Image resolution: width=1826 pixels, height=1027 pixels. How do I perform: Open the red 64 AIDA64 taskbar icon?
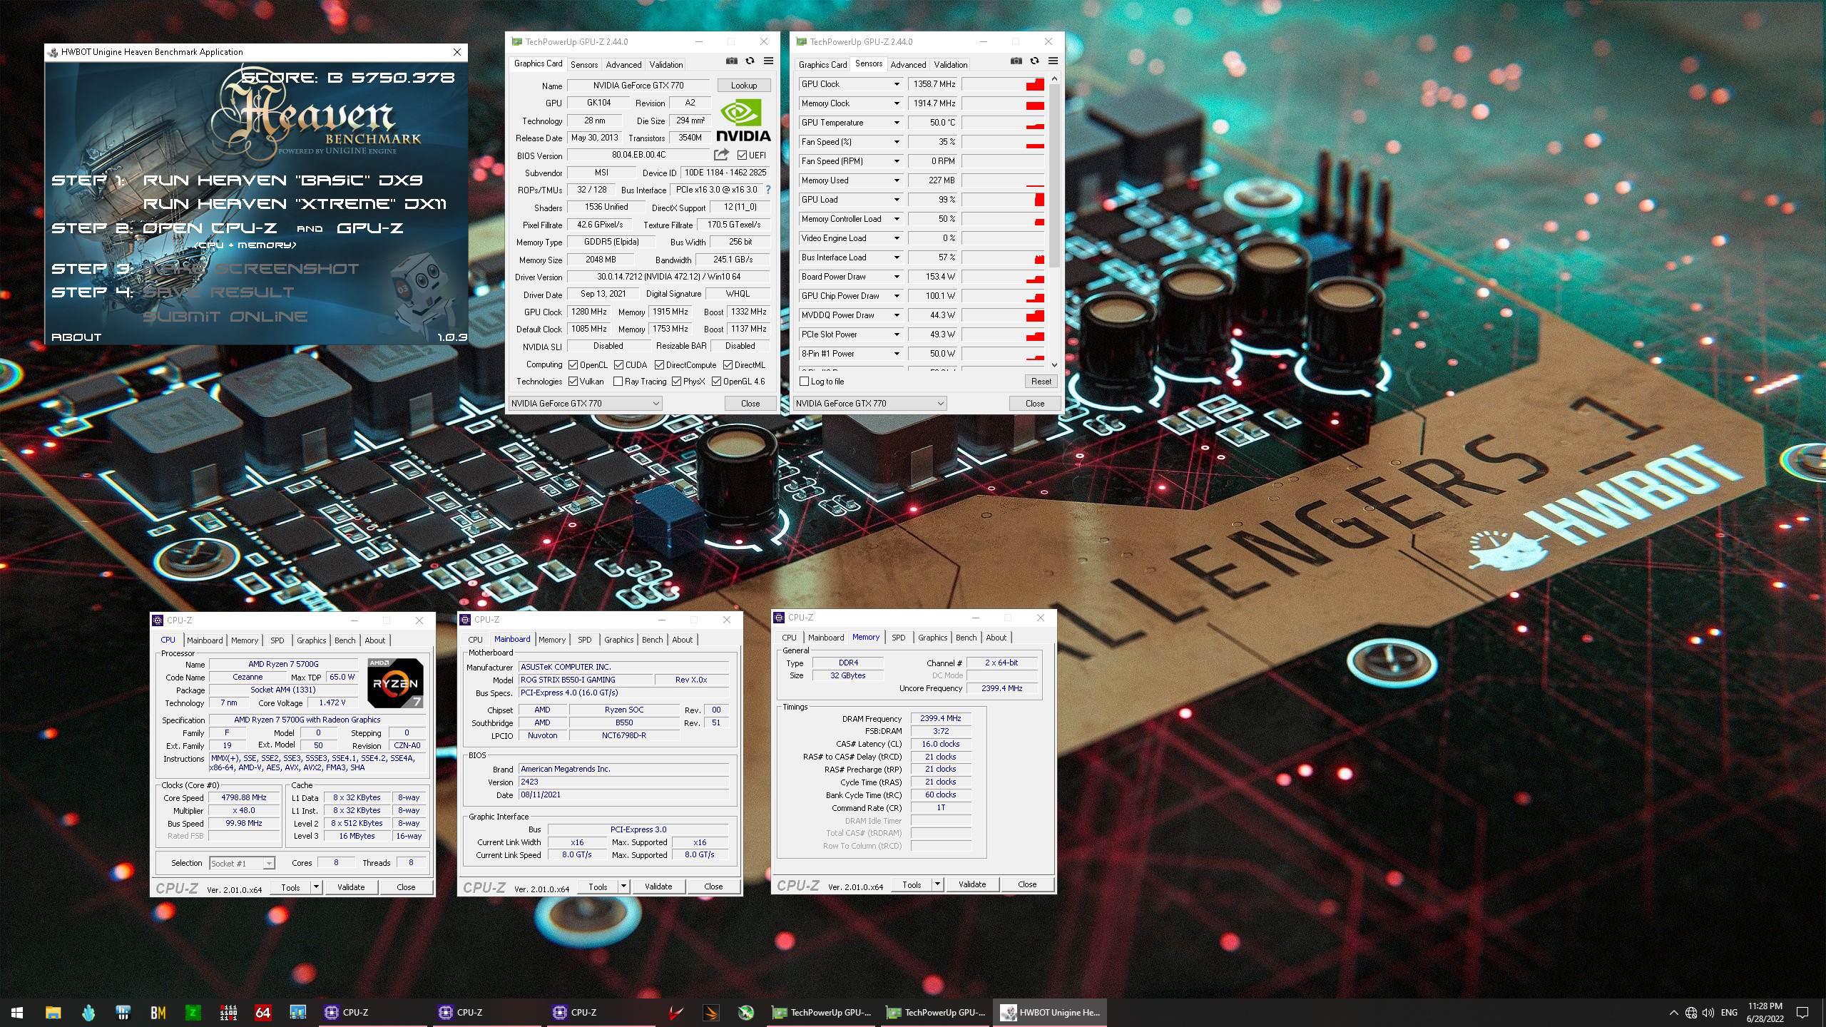[x=262, y=1012]
